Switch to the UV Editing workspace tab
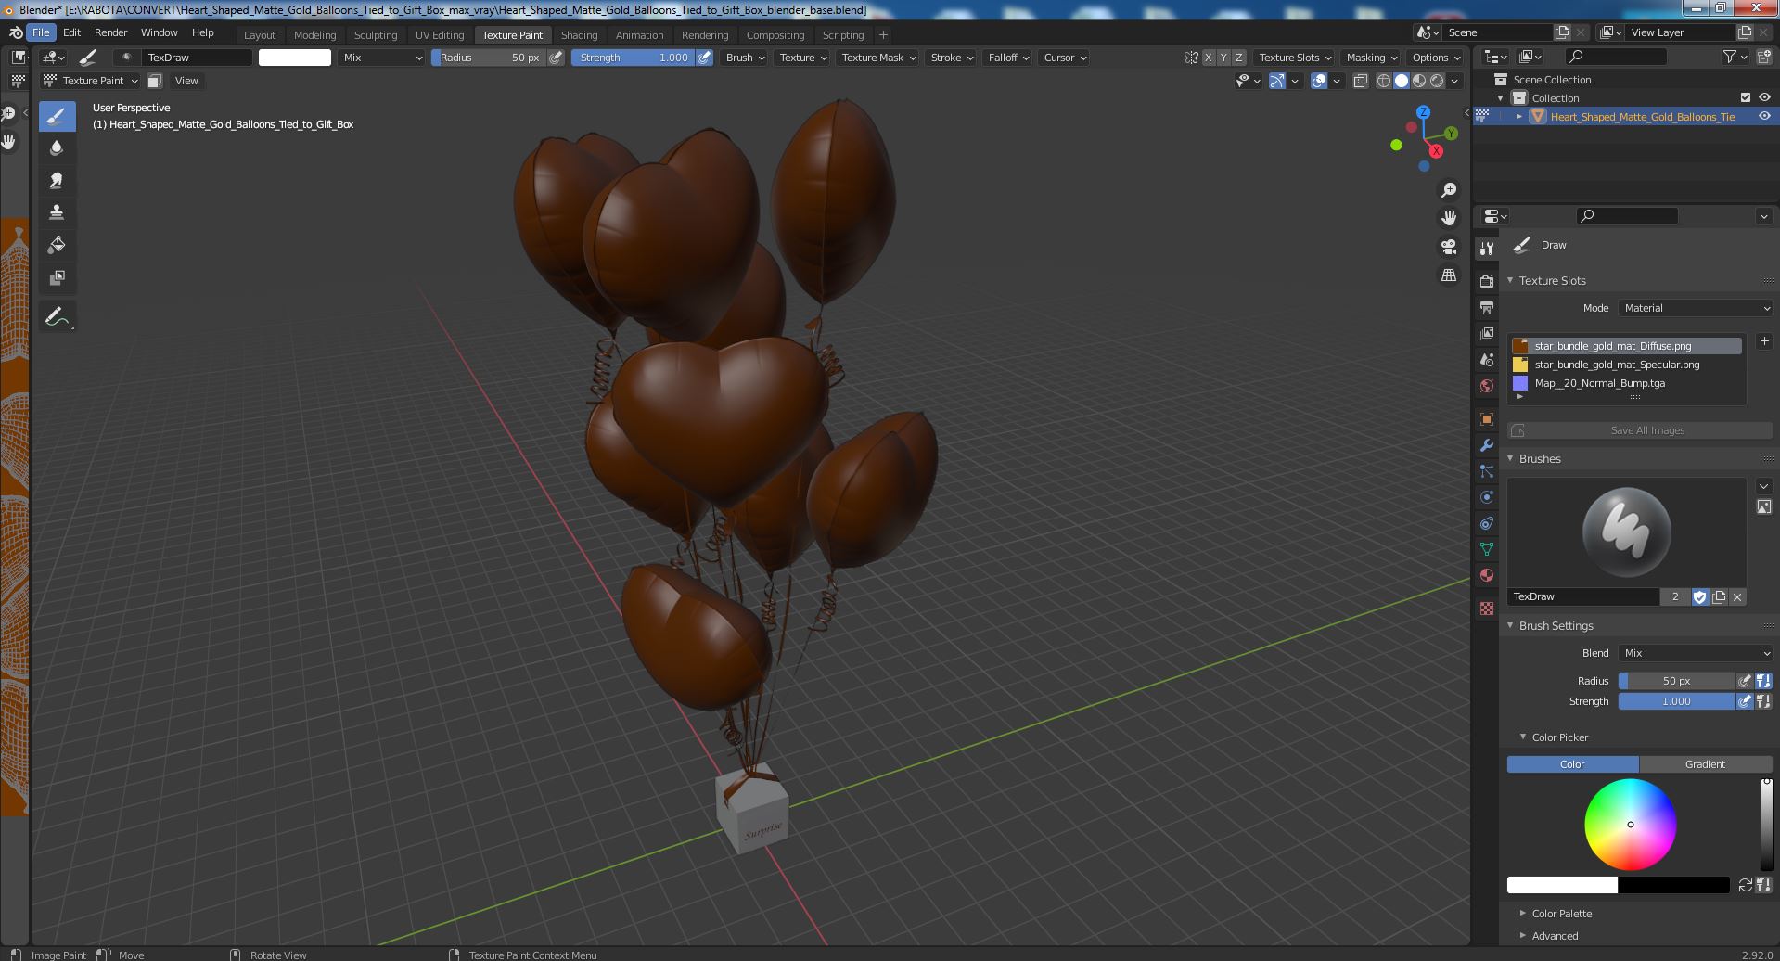The height and width of the screenshot is (961, 1780). (440, 34)
